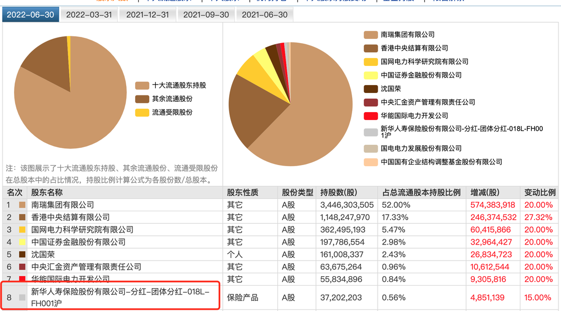This screenshot has height=311, width=561.
Task: Click the red 华能国际电力开发公司 legend swatch
Action: pos(371,116)
